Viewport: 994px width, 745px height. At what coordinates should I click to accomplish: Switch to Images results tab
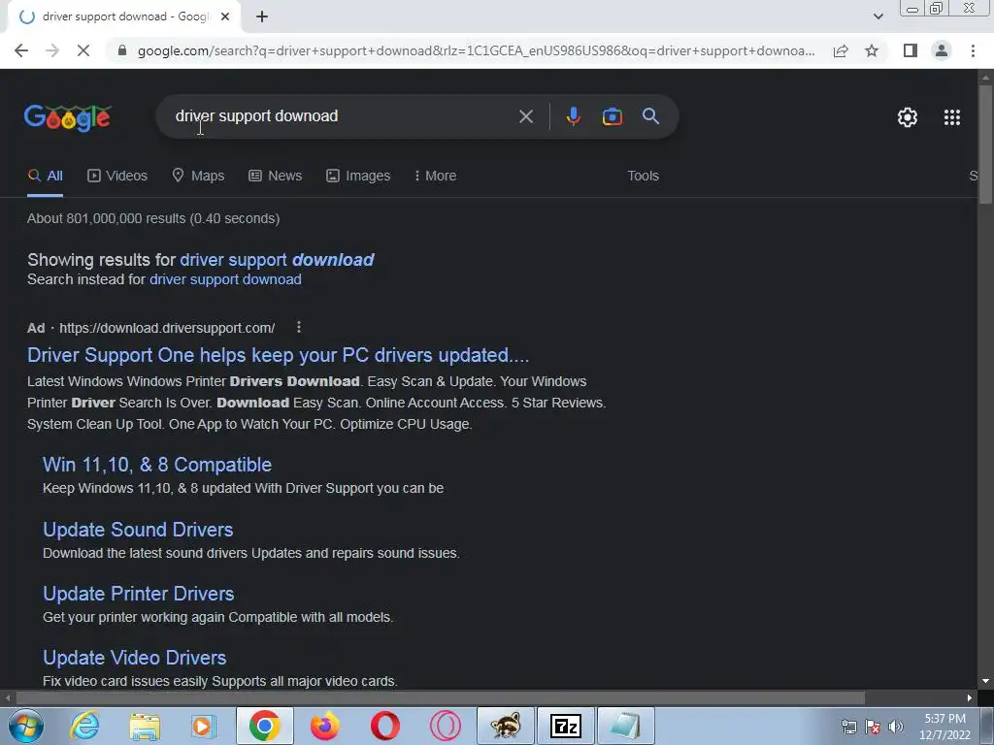(358, 176)
